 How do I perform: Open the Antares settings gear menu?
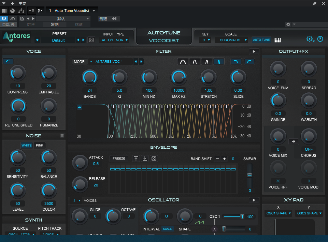point(310,39)
